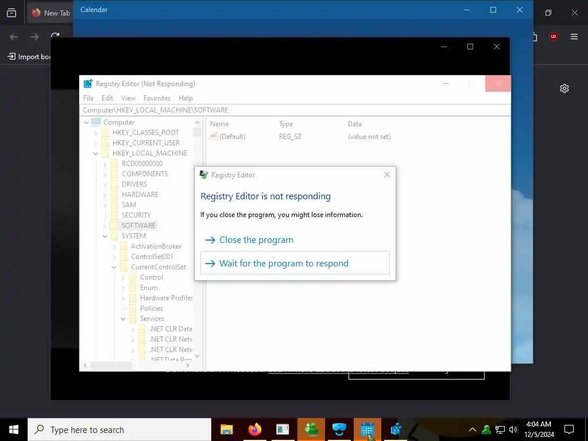Open the Calendar app on the taskbar
The image size is (588, 441).
coord(367,430)
